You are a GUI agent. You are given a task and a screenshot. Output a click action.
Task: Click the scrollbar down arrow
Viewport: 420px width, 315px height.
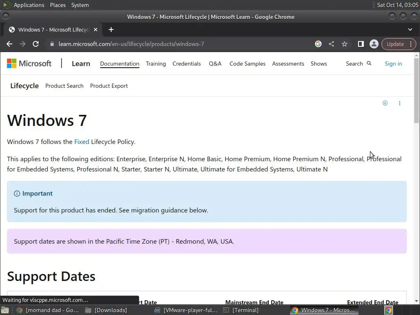click(416, 301)
